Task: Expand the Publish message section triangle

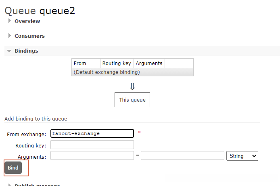Action: pos(10,185)
